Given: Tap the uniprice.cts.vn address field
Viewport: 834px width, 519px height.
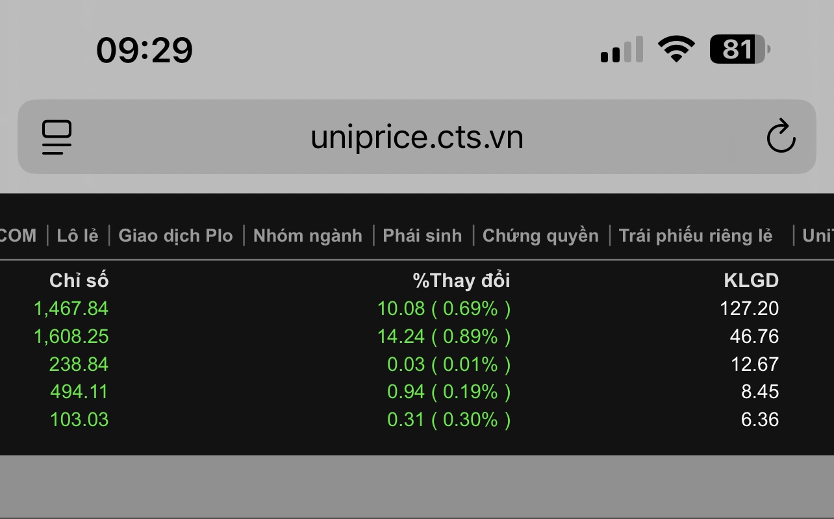Looking at the screenshot, I should pos(416,137).
